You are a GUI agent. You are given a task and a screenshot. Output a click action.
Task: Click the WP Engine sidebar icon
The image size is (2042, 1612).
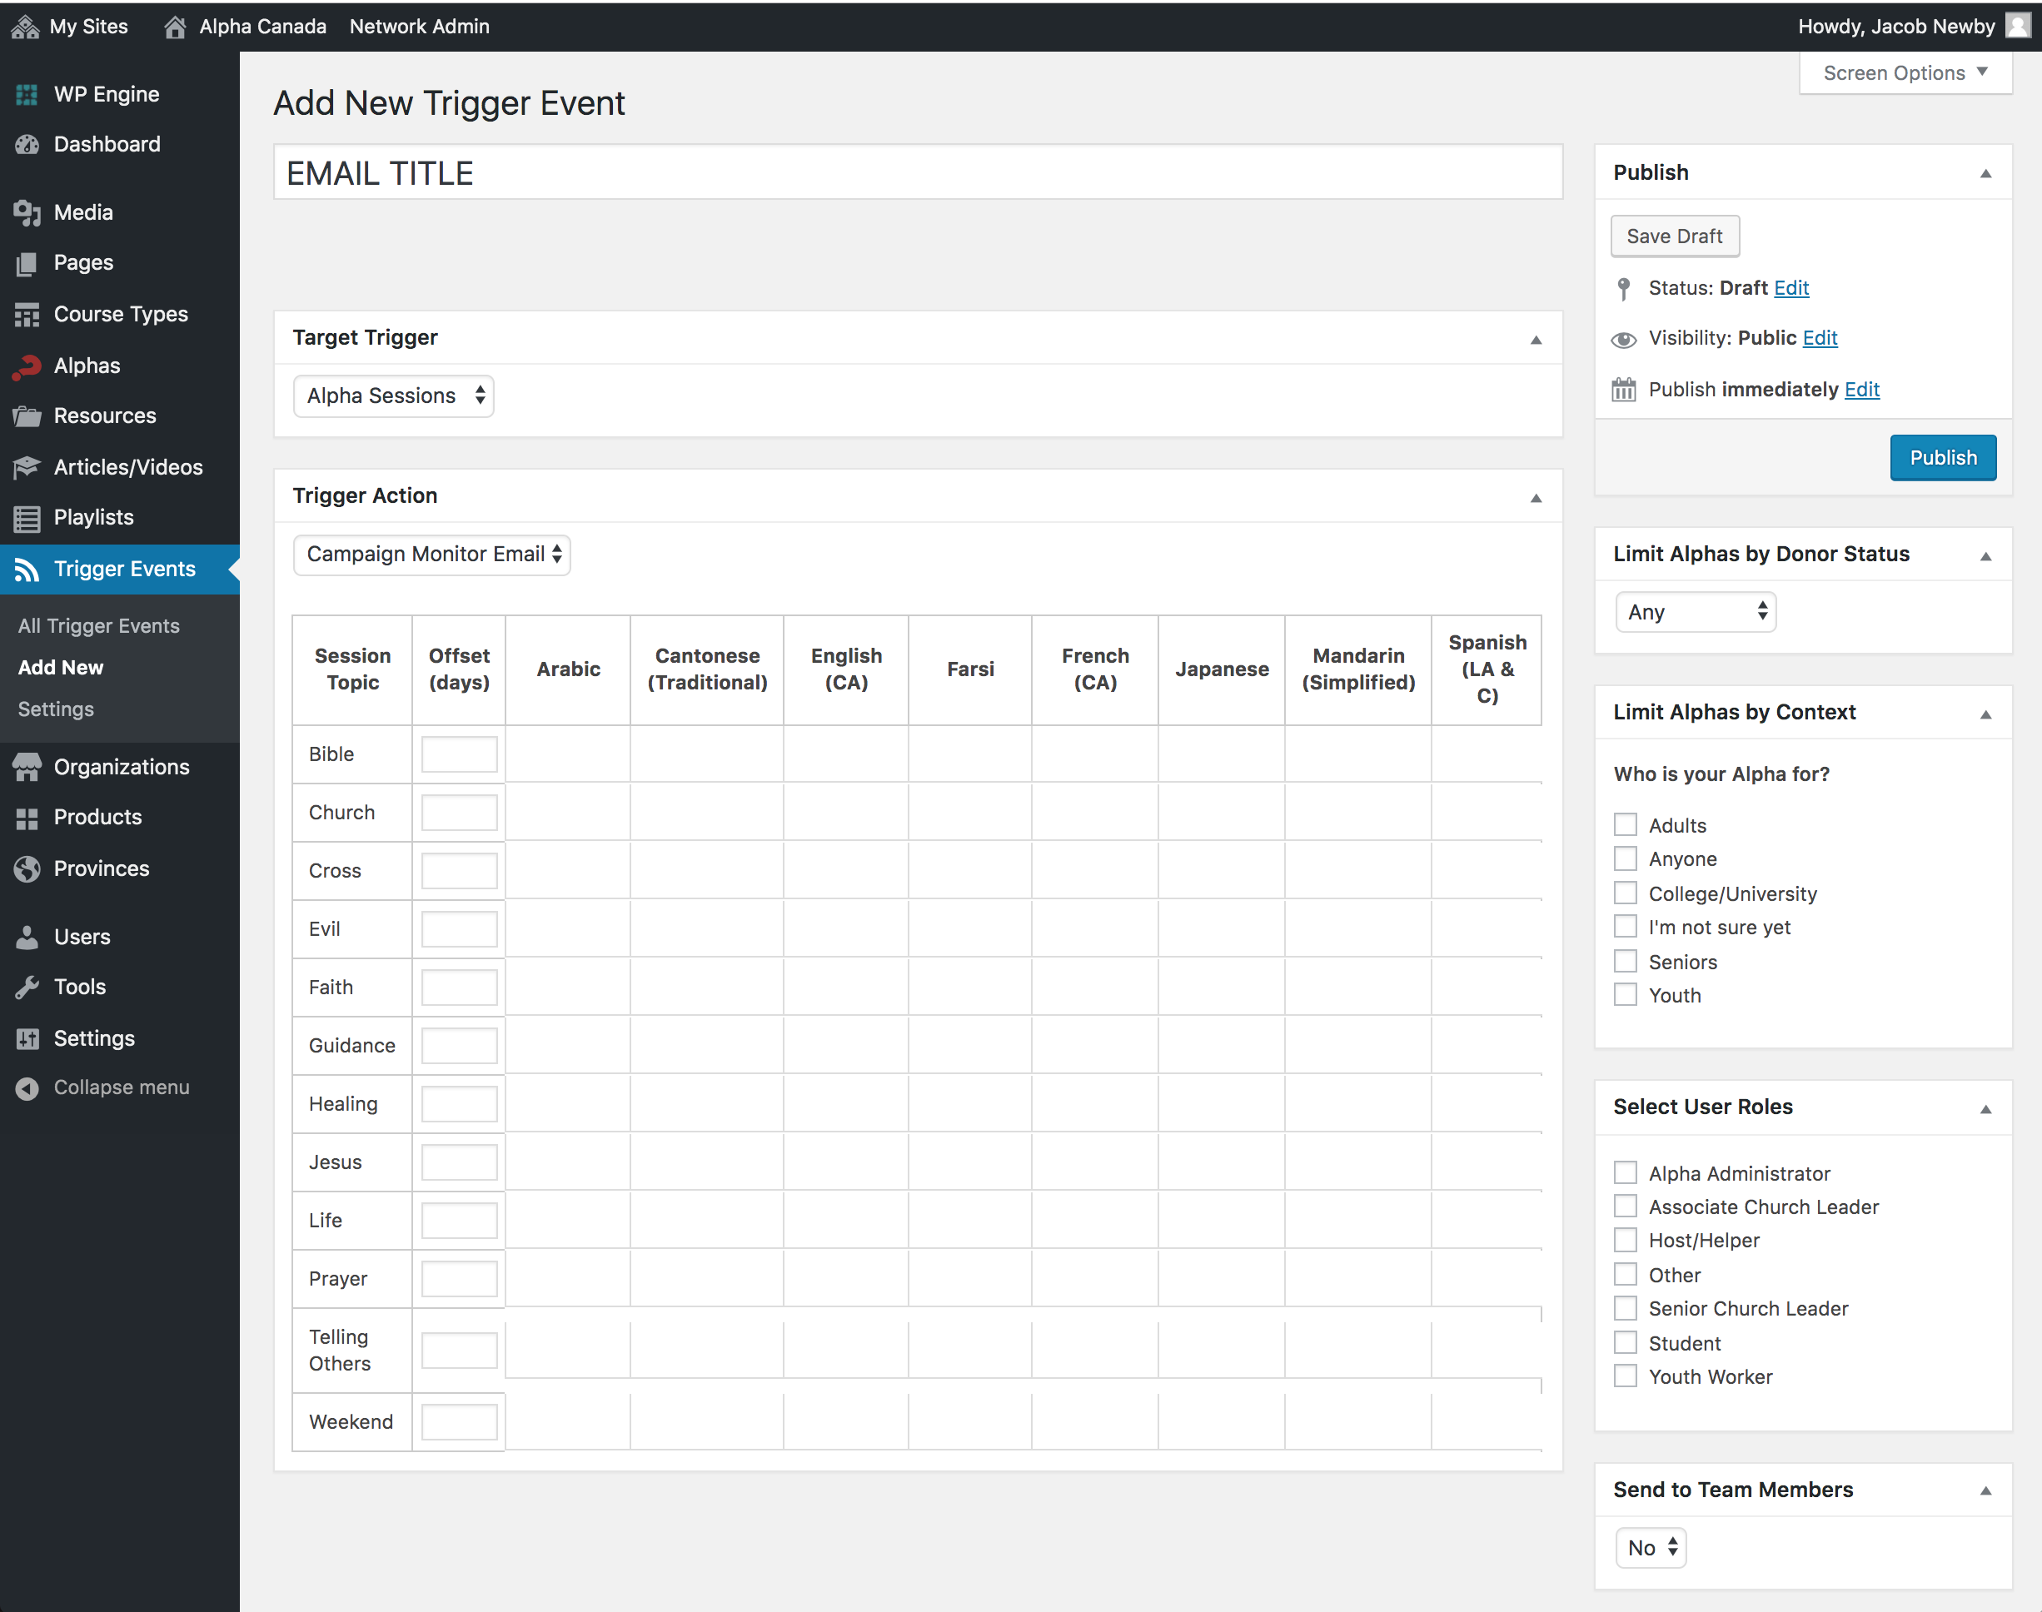click(27, 94)
